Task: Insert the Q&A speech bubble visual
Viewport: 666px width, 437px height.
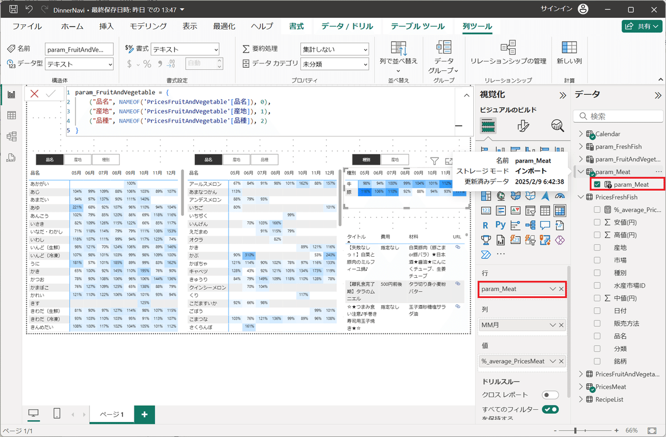Action: (x=545, y=225)
